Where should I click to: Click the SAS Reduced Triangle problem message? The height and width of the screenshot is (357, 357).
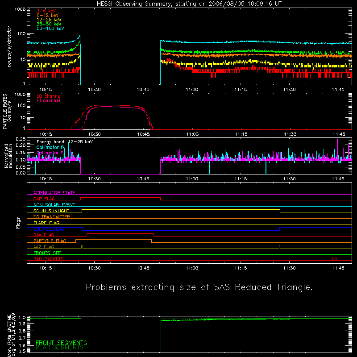tap(199, 287)
